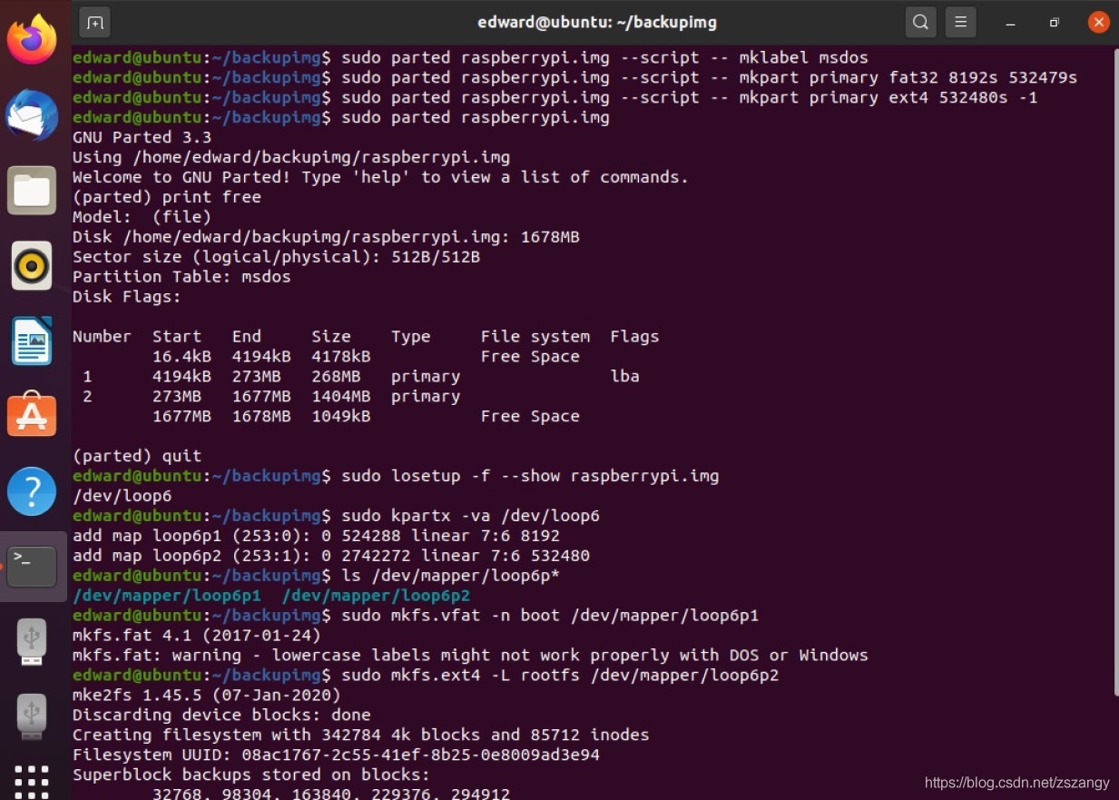The width and height of the screenshot is (1119, 800).
Task: Click 'add map loop6p2' output line
Action: click(x=331, y=556)
